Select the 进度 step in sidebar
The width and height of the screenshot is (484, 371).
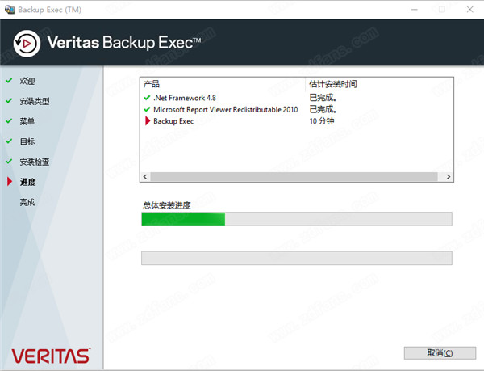pos(27,182)
